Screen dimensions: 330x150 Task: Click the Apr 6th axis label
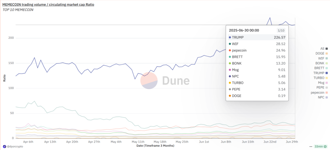(x=28, y=142)
